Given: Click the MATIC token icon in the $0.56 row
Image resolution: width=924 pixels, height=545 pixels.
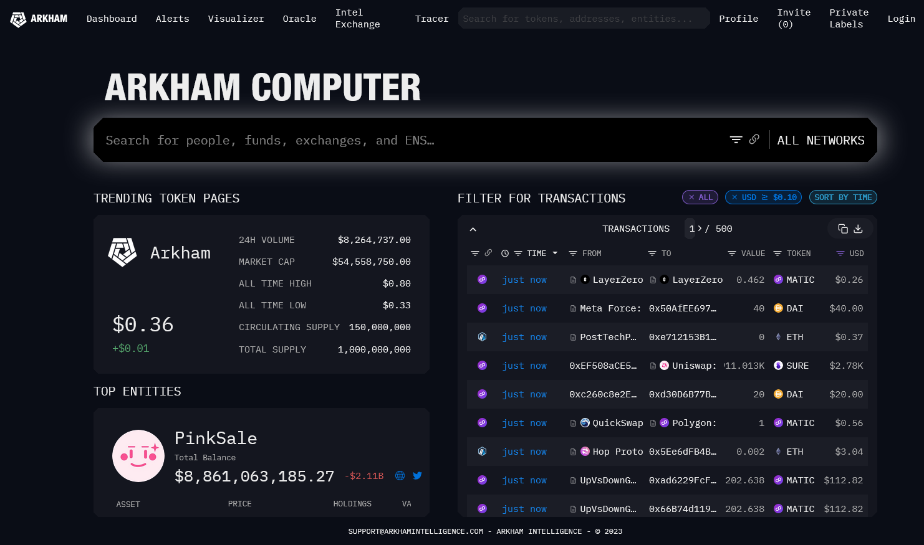Looking at the screenshot, I should 778,423.
